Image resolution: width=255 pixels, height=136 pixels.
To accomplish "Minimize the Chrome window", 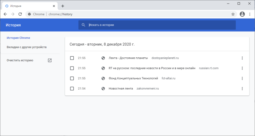I will (x=228, y=4).
